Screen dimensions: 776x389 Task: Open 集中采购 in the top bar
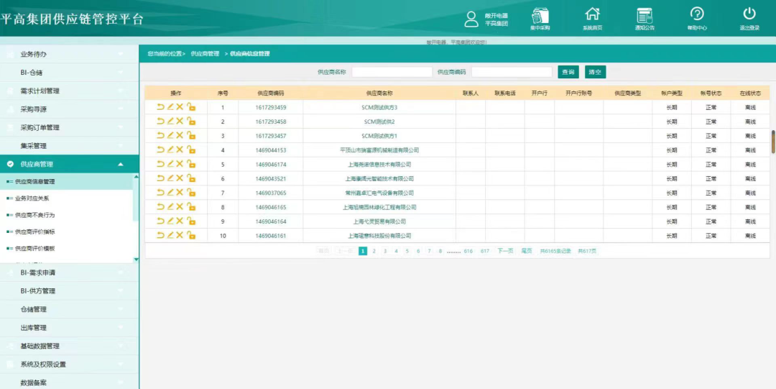[x=540, y=19]
